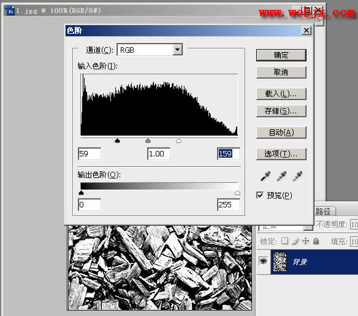Select the black point eyedropper

(265, 176)
